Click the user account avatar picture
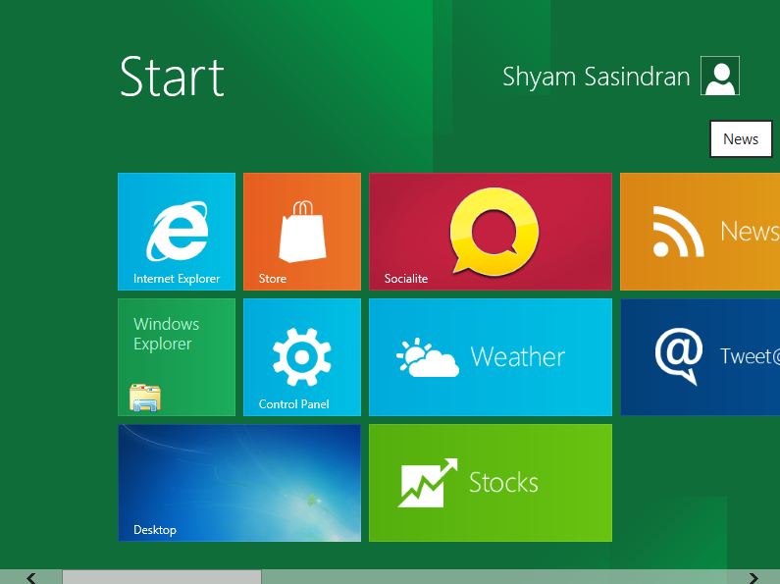This screenshot has width=780, height=584. coord(720,77)
